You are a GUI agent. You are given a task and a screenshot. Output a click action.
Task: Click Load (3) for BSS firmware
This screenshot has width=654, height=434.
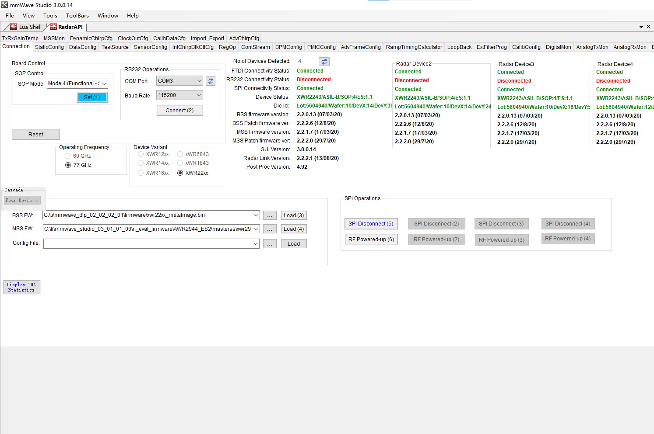(x=294, y=215)
